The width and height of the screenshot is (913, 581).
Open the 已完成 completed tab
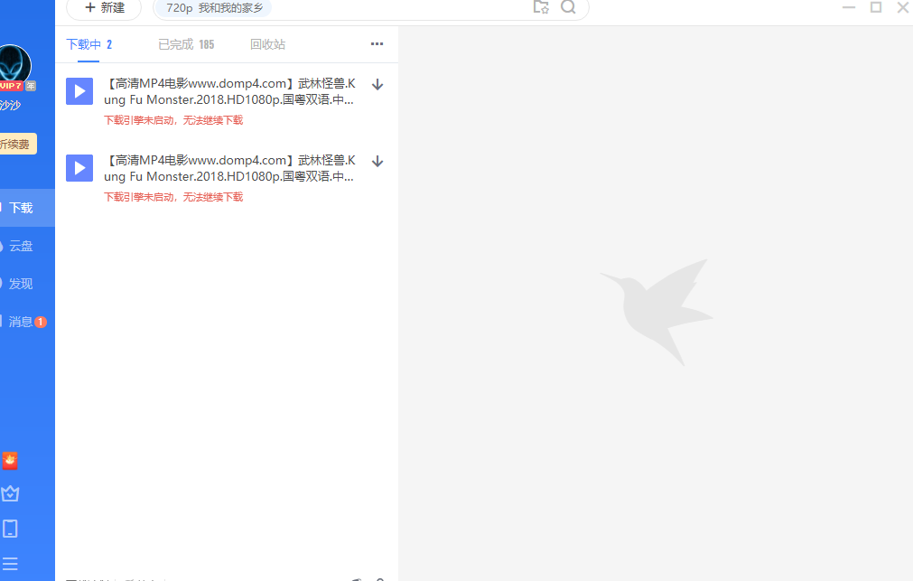[x=186, y=44]
